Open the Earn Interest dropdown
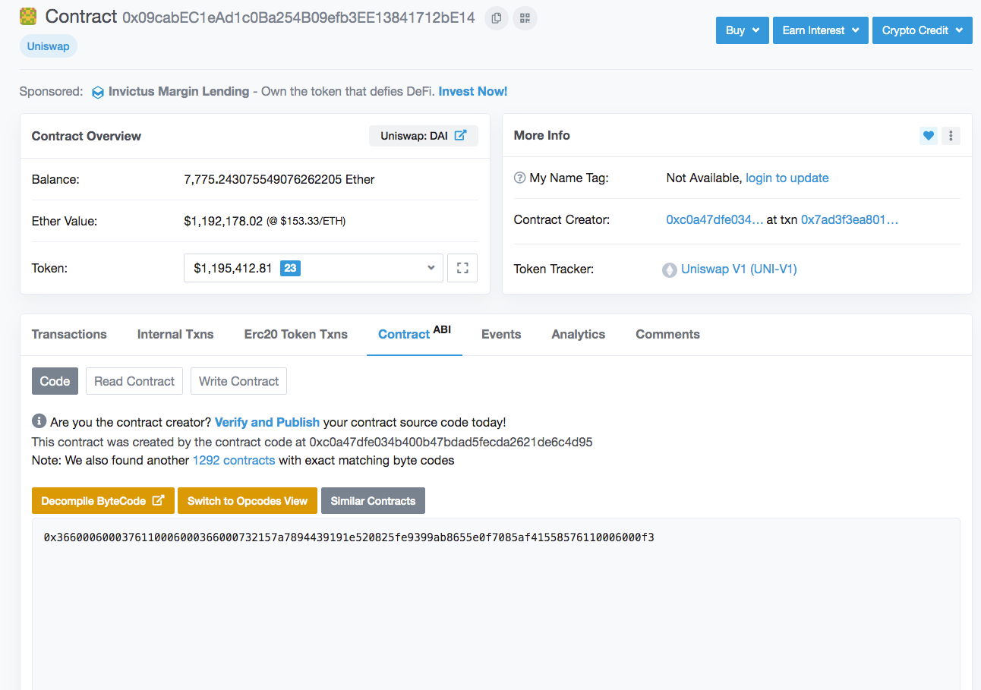The image size is (981, 690). [x=821, y=30]
